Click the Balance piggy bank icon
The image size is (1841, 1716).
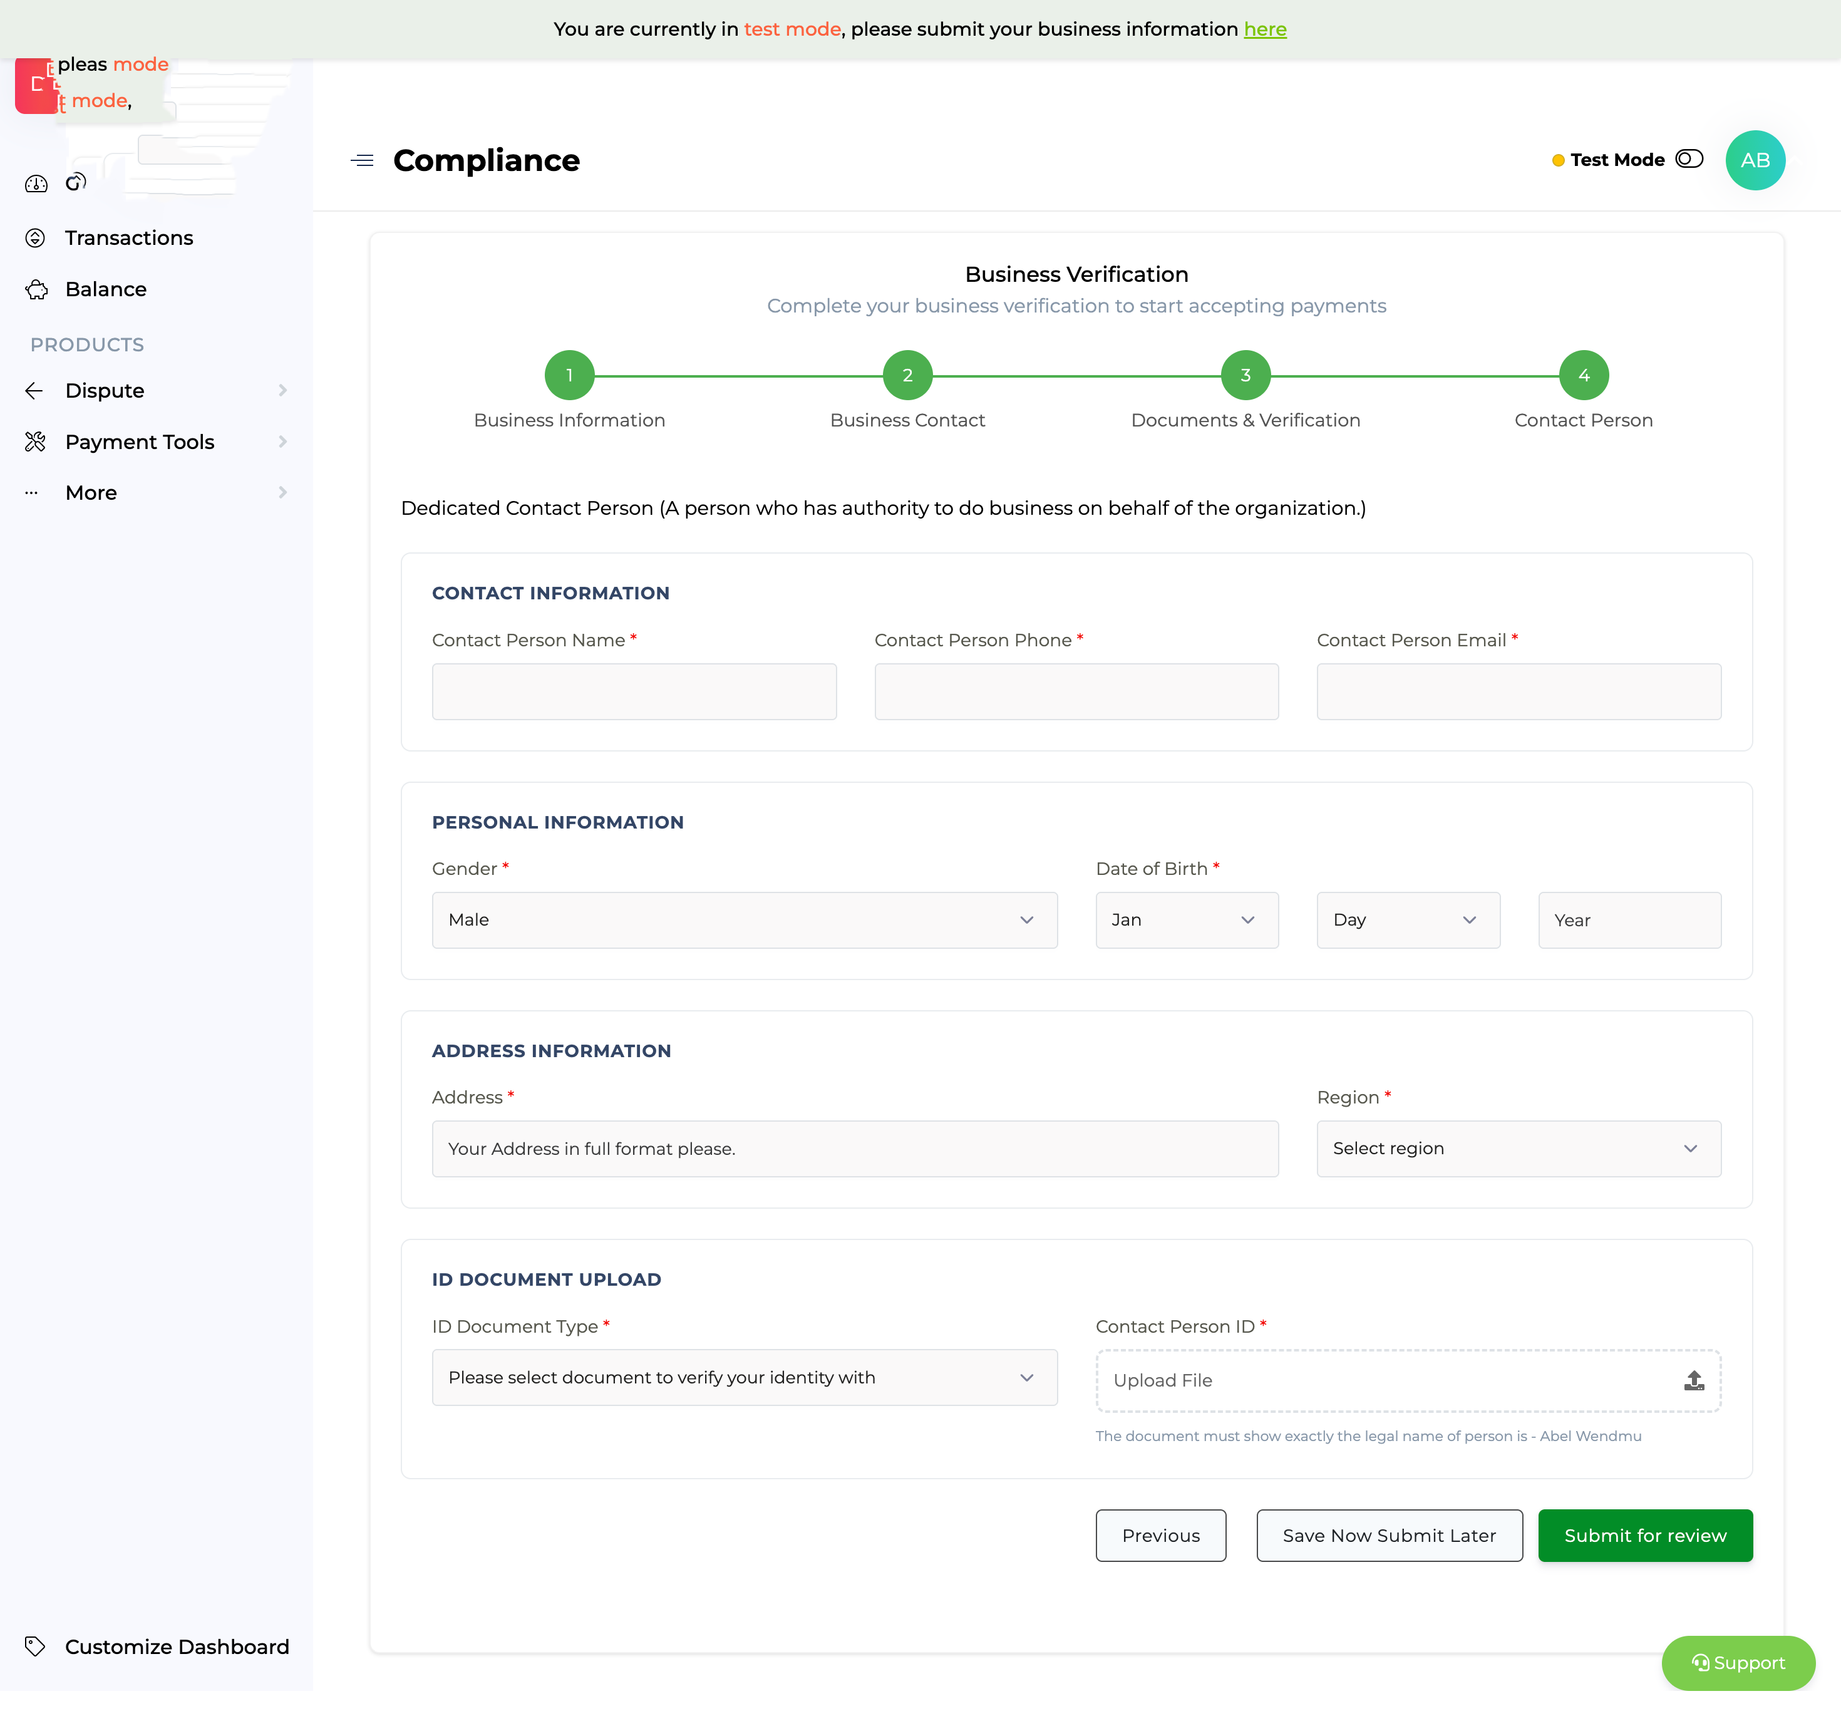point(36,290)
